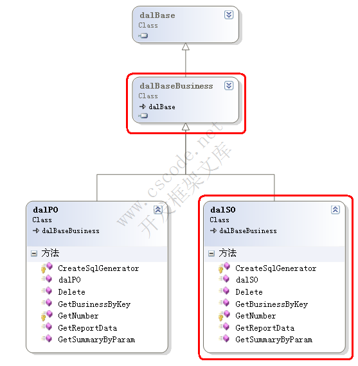Viewport: 358px width, 366px height.
Task: Click the dalBaseBusiness base type link in dalSO
Action: pos(248,231)
